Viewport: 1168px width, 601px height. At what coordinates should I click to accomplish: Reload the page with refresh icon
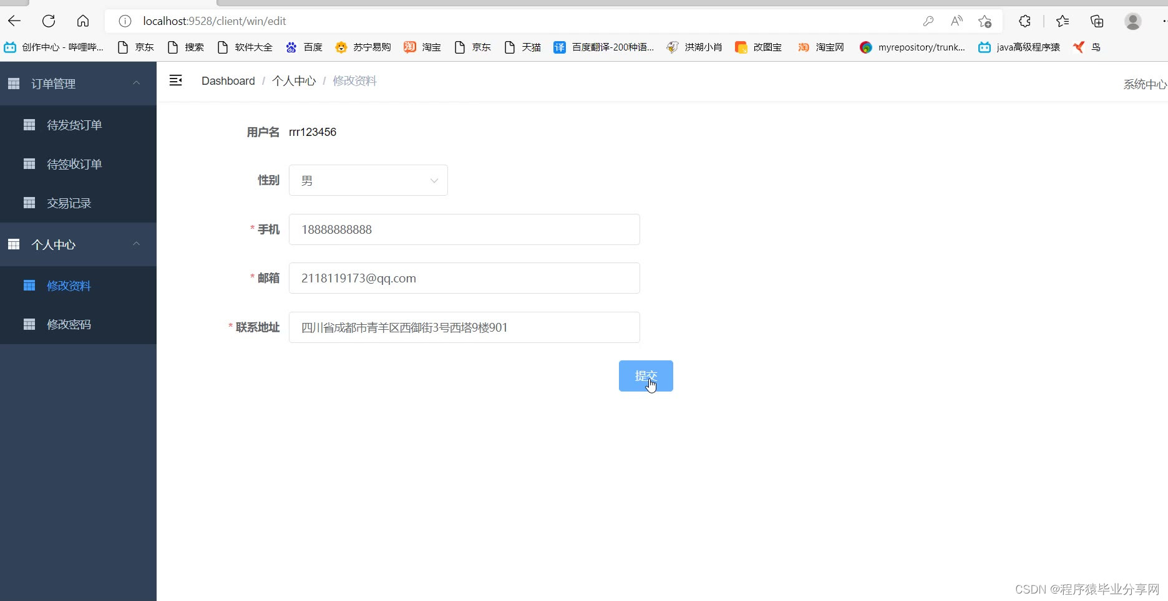pos(49,21)
